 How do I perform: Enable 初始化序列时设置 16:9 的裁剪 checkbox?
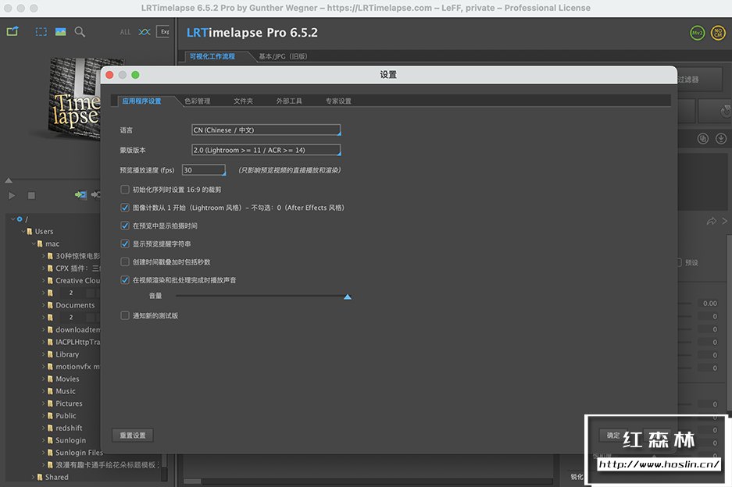tap(125, 190)
